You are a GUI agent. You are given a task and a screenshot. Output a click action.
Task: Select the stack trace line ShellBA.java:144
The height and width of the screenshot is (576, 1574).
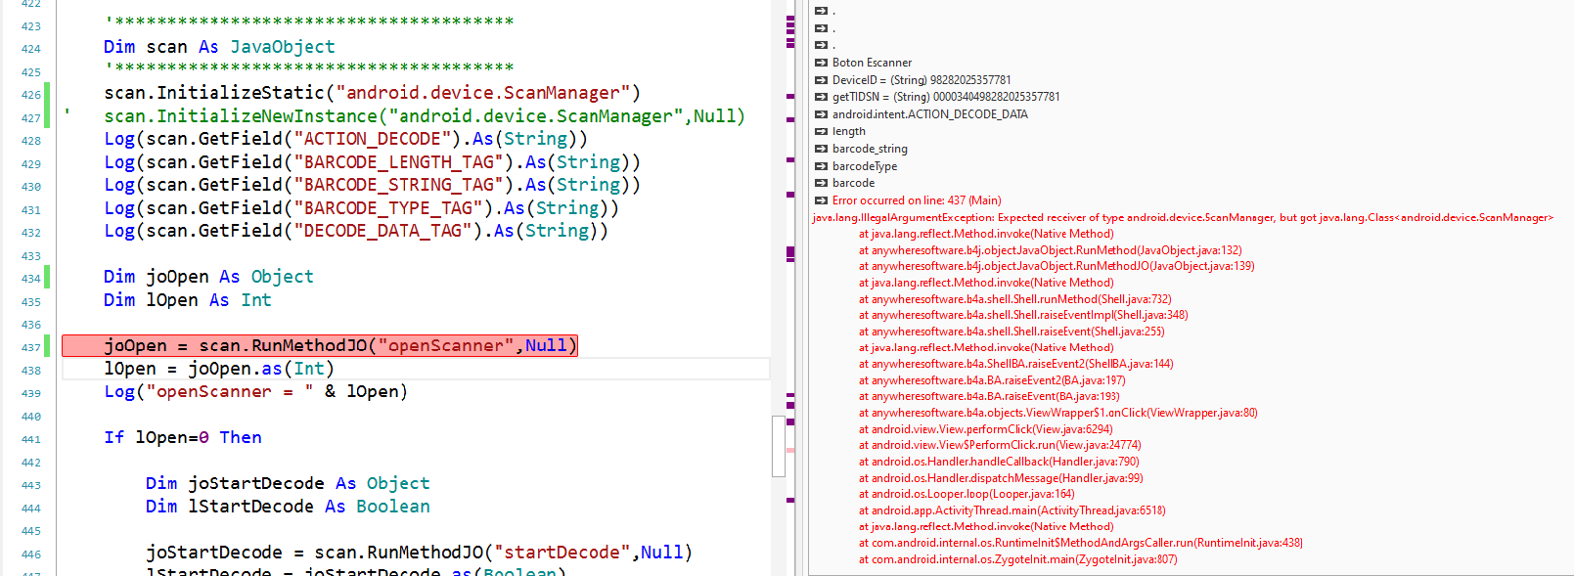pos(1015,364)
